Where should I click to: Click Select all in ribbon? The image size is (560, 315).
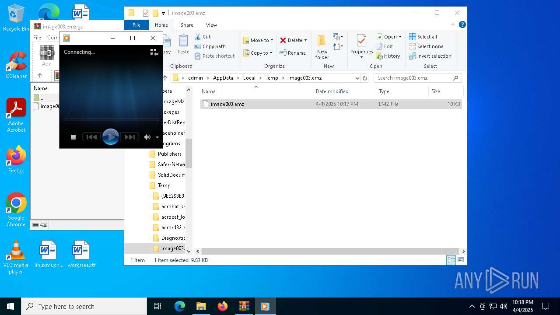[423, 37]
